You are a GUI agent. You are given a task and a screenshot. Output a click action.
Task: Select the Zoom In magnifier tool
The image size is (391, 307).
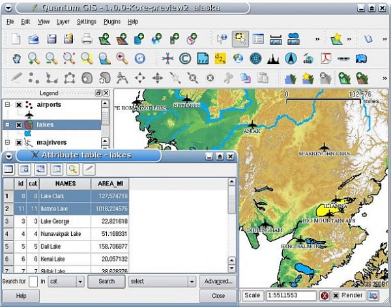pos(34,59)
